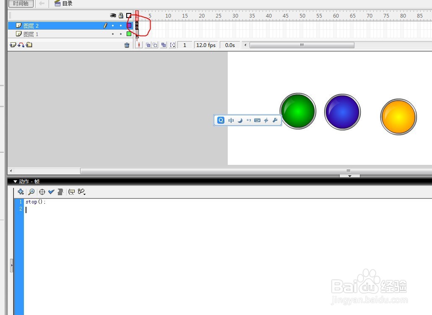Viewport: 432px width, 315px height.
Task: Toggle visibility dot of 图层 2
Action: [113, 26]
